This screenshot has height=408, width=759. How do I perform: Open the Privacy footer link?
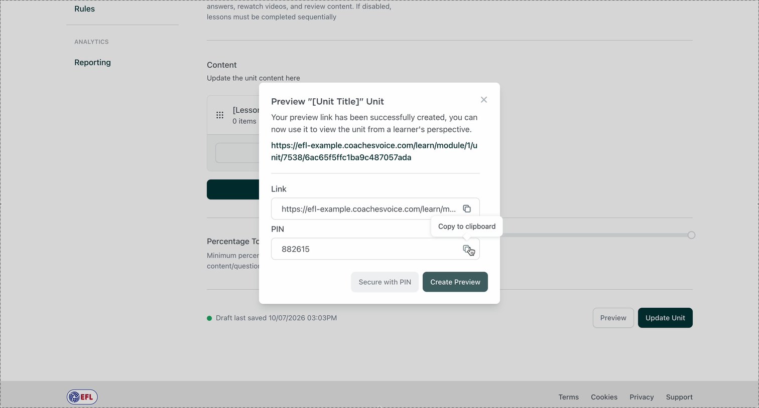point(642,397)
